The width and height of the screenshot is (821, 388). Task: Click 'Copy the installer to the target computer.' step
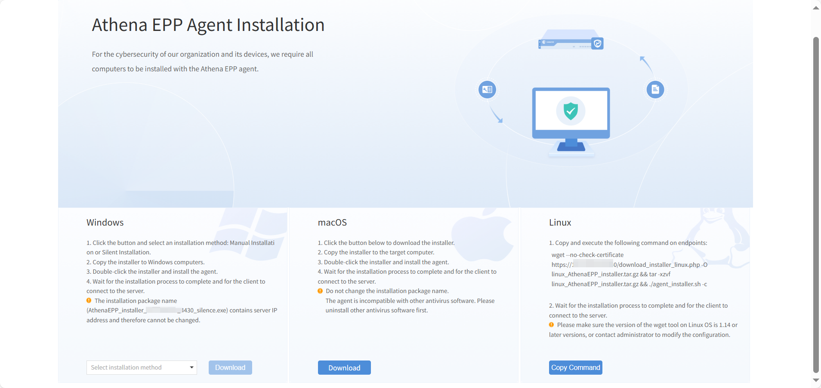tap(376, 252)
